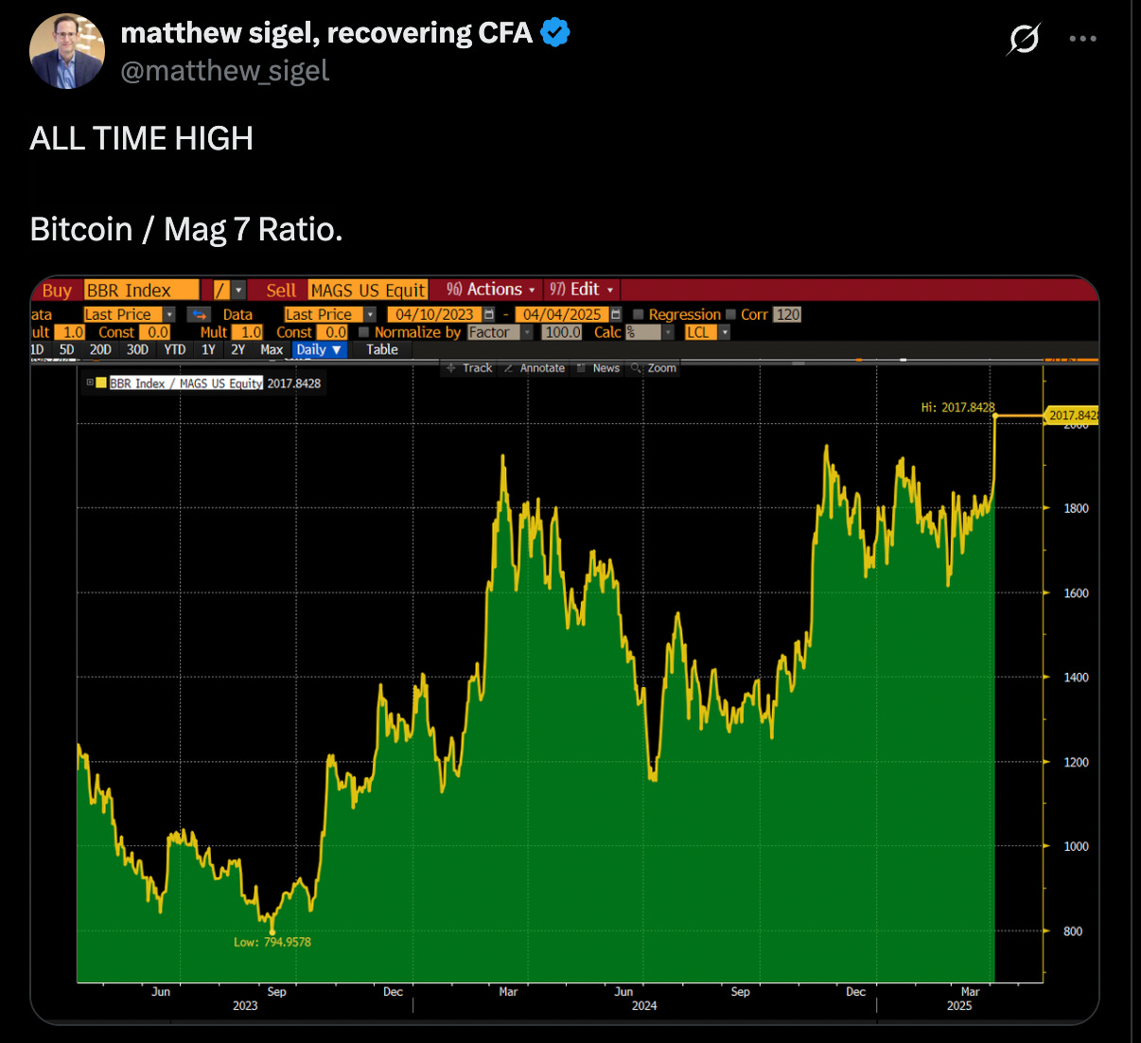Click the News chart button
Image resolution: width=1141 pixels, height=1043 pixels.
tap(599, 368)
